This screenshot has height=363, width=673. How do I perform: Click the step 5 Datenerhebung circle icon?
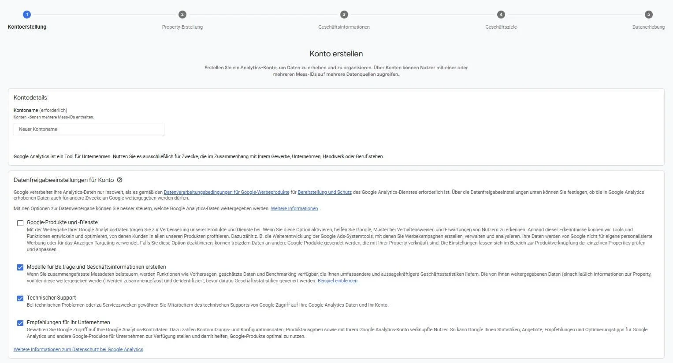click(x=648, y=14)
